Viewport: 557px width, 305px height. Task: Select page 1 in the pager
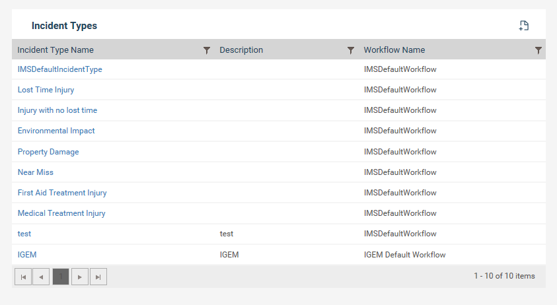(x=61, y=277)
